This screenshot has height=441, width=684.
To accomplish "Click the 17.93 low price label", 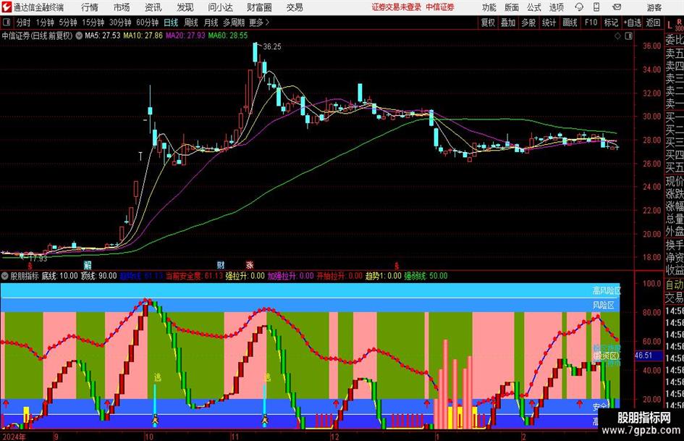I will [38, 259].
